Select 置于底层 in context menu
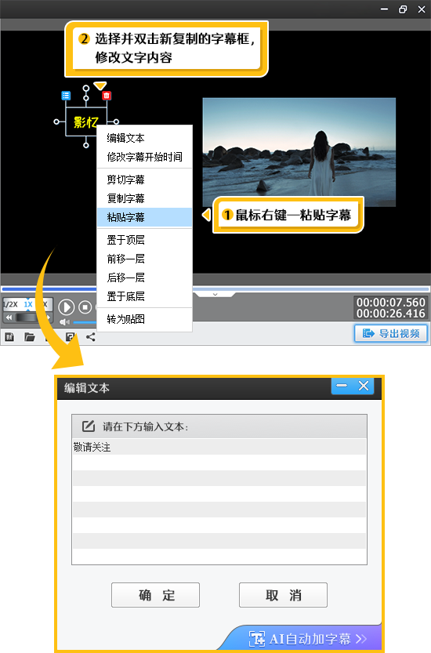Image resolution: width=431 pixels, height=653 pixels. pos(144,296)
